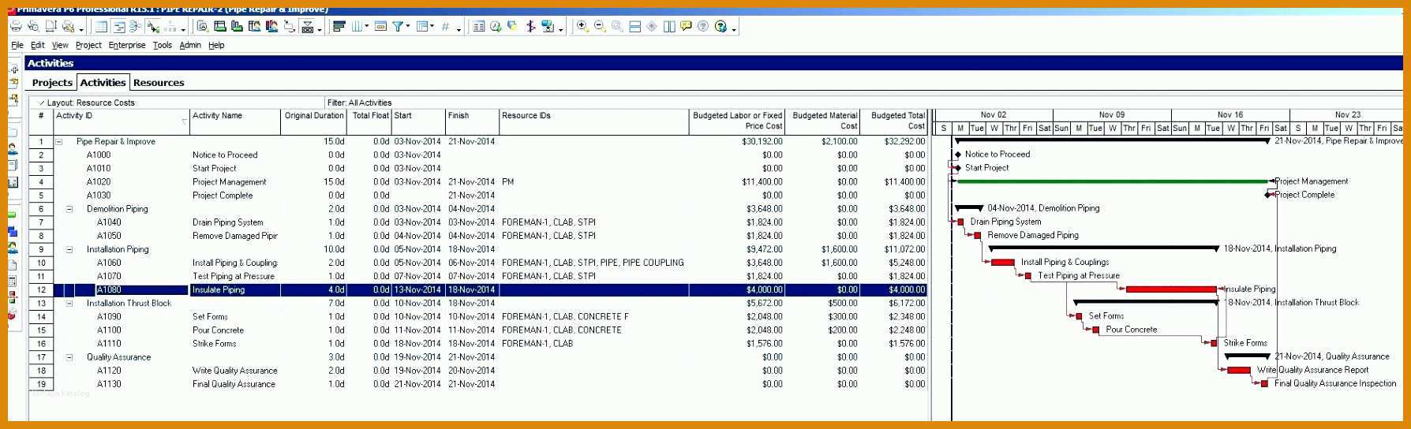Select activity A1130 Final Quality Assurance
The image size is (1411, 429).
pos(478,384)
